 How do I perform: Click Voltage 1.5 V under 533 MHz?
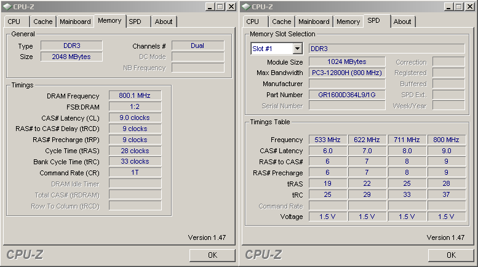pyautogui.click(x=328, y=217)
